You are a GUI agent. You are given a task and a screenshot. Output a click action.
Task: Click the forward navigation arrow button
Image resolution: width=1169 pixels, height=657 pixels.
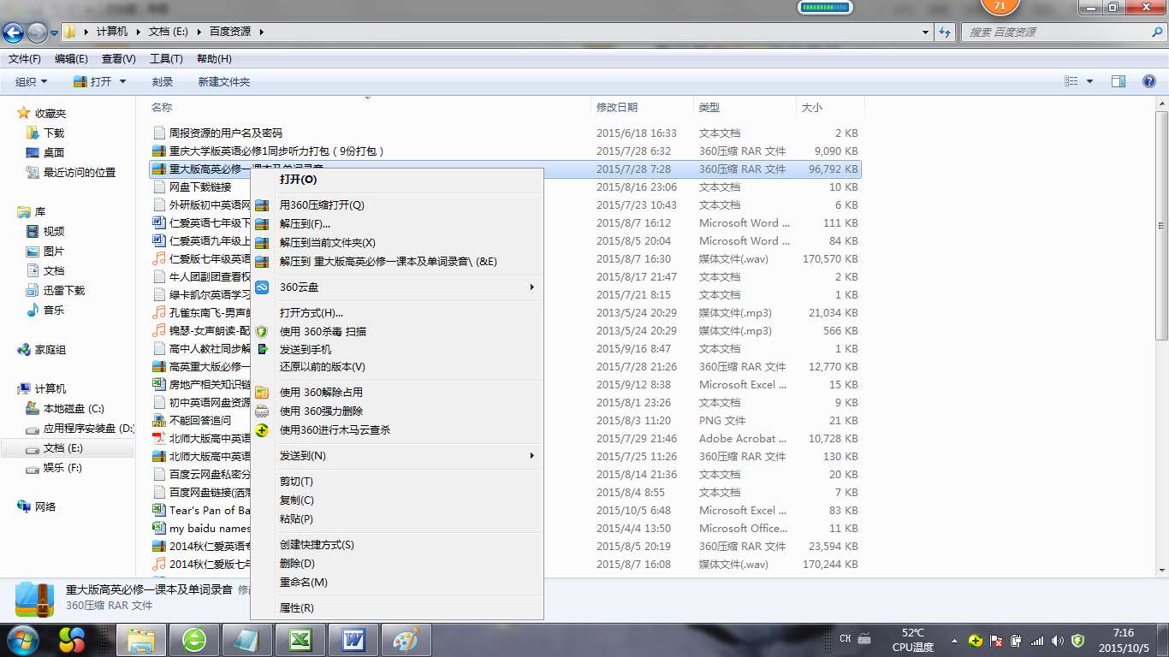[x=37, y=33]
